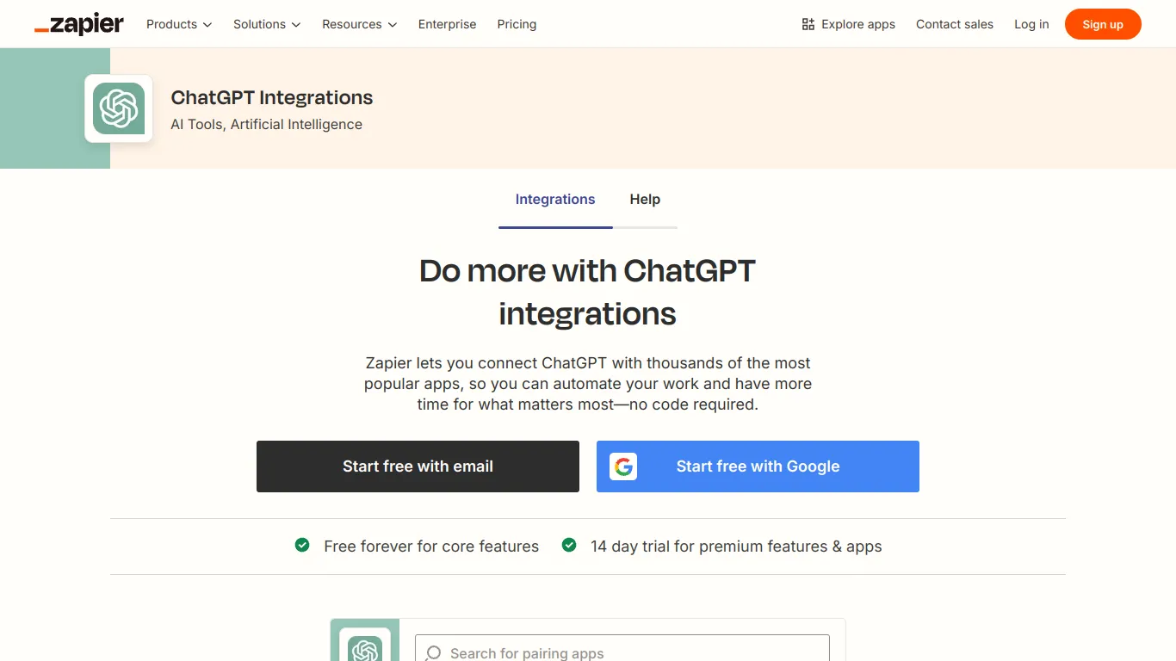Screen dimensions: 1176x661
Task: Click the Google icon on the Google button
Action: point(622,466)
